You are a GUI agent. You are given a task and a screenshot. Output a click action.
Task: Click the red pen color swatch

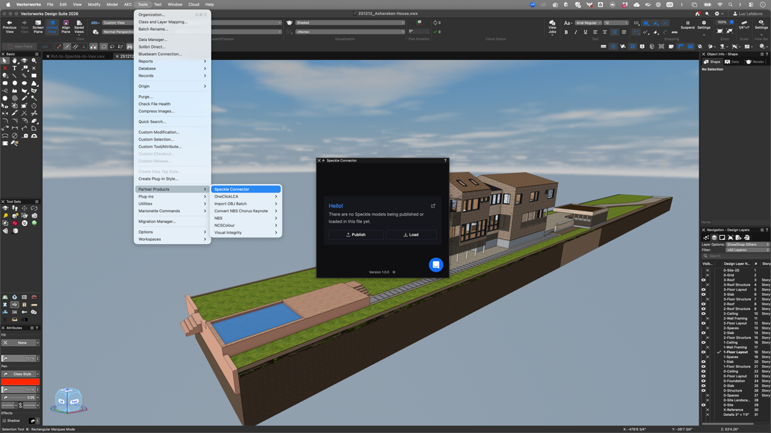[x=20, y=381]
